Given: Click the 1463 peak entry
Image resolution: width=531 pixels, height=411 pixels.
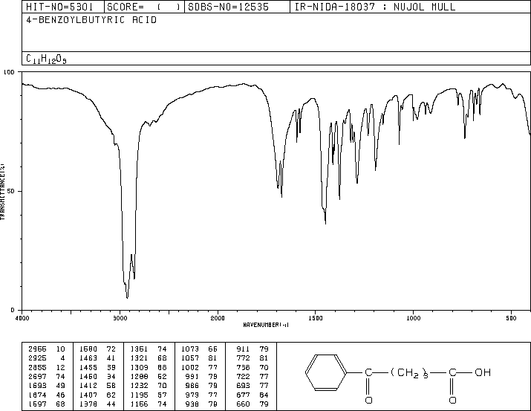Looking at the screenshot, I should [x=88, y=357].
